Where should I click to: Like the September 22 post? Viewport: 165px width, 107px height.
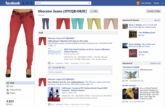[x=52, y=104]
